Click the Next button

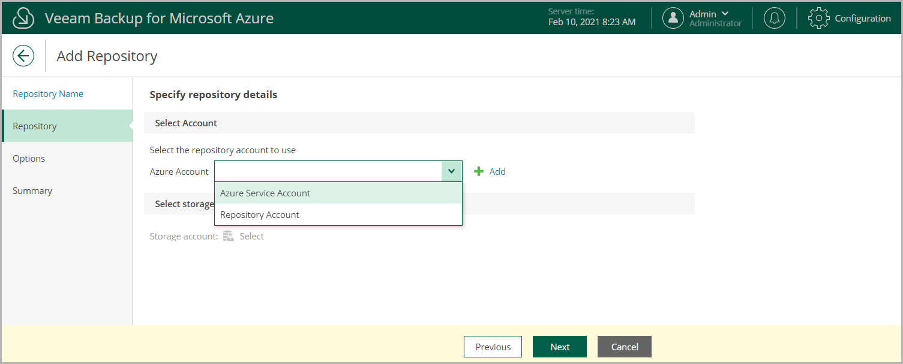click(560, 347)
